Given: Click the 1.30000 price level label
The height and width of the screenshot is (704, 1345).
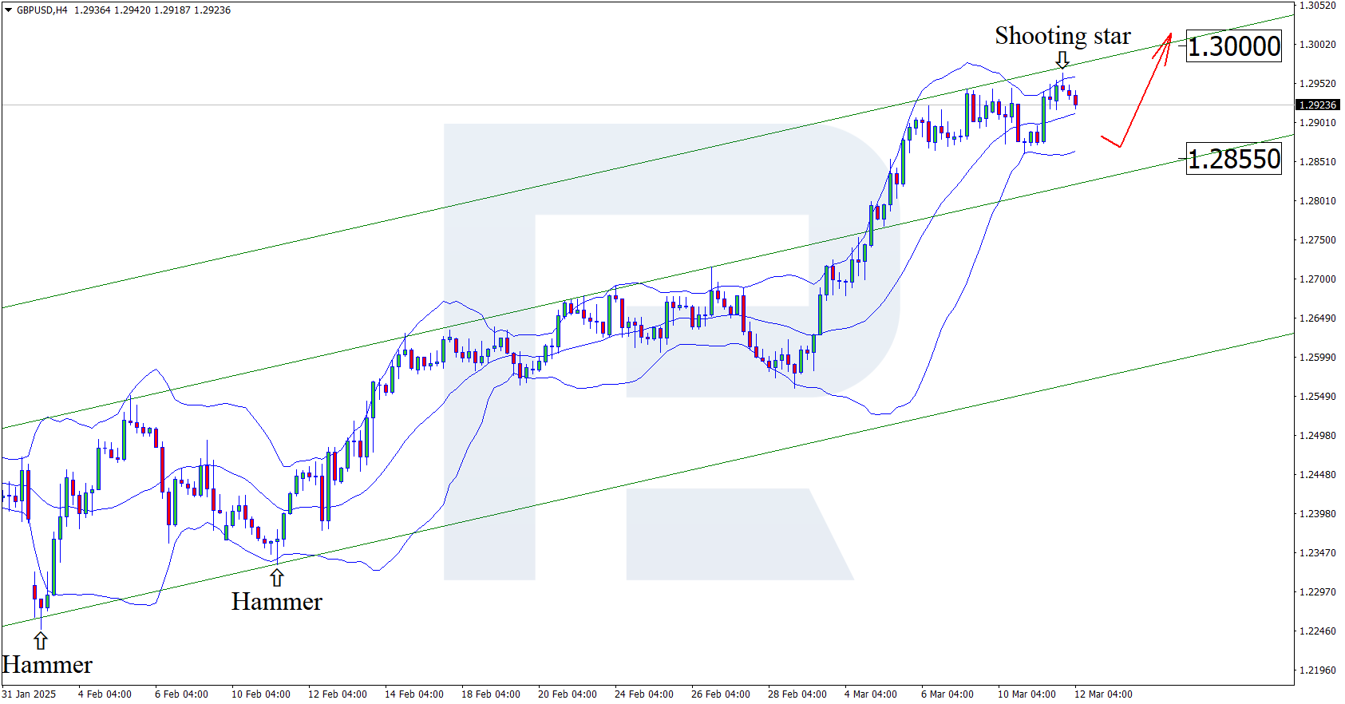Looking at the screenshot, I should (1234, 46).
